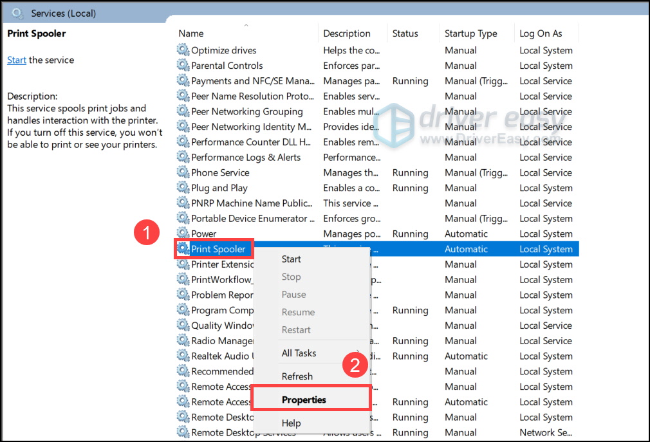This screenshot has height=442, width=650.
Task: Click the Realtek Audio service gear icon
Action: [183, 356]
